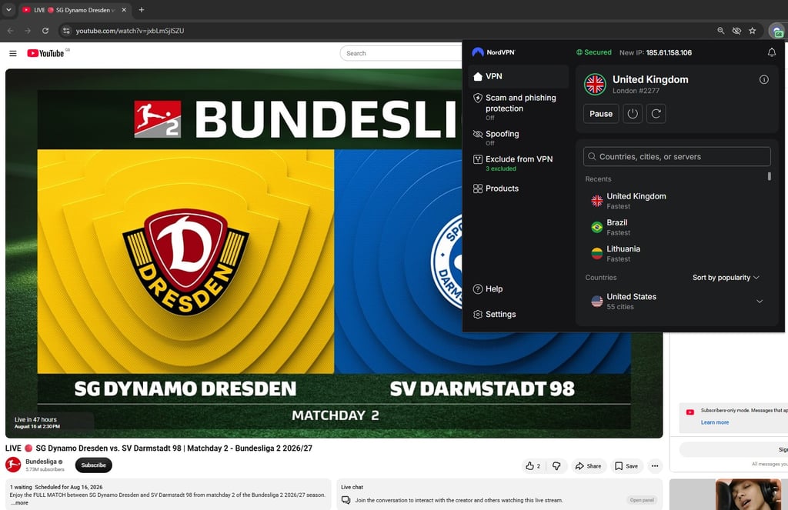This screenshot has width=788, height=510.
Task: Click the NordVPN extension toolbar icon
Action: (777, 31)
